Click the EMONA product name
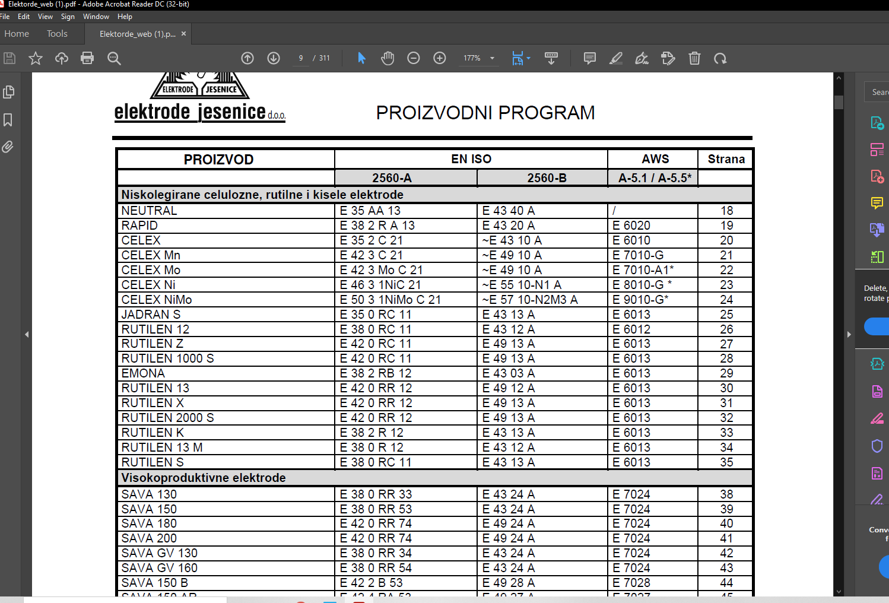The height and width of the screenshot is (603, 889). (143, 373)
